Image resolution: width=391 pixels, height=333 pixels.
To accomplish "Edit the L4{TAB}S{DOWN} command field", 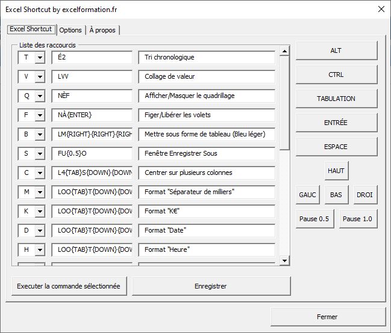I will (x=92, y=173).
